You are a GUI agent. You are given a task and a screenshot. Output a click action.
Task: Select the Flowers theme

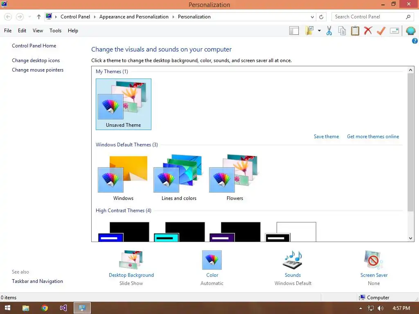(x=234, y=177)
